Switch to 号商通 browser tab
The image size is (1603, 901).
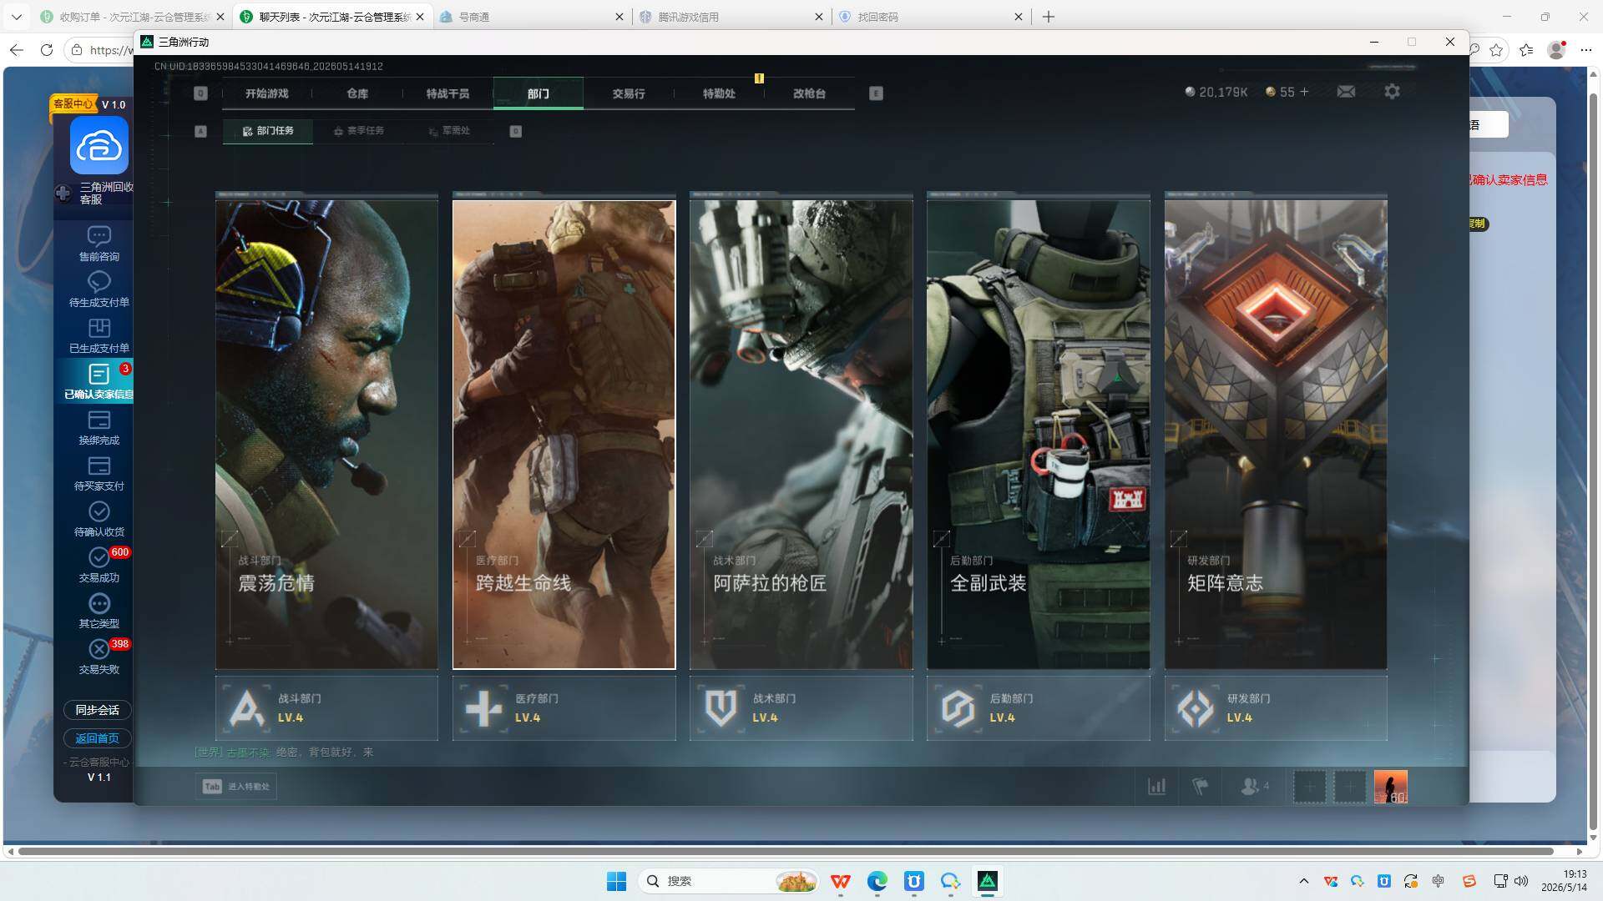coord(531,17)
